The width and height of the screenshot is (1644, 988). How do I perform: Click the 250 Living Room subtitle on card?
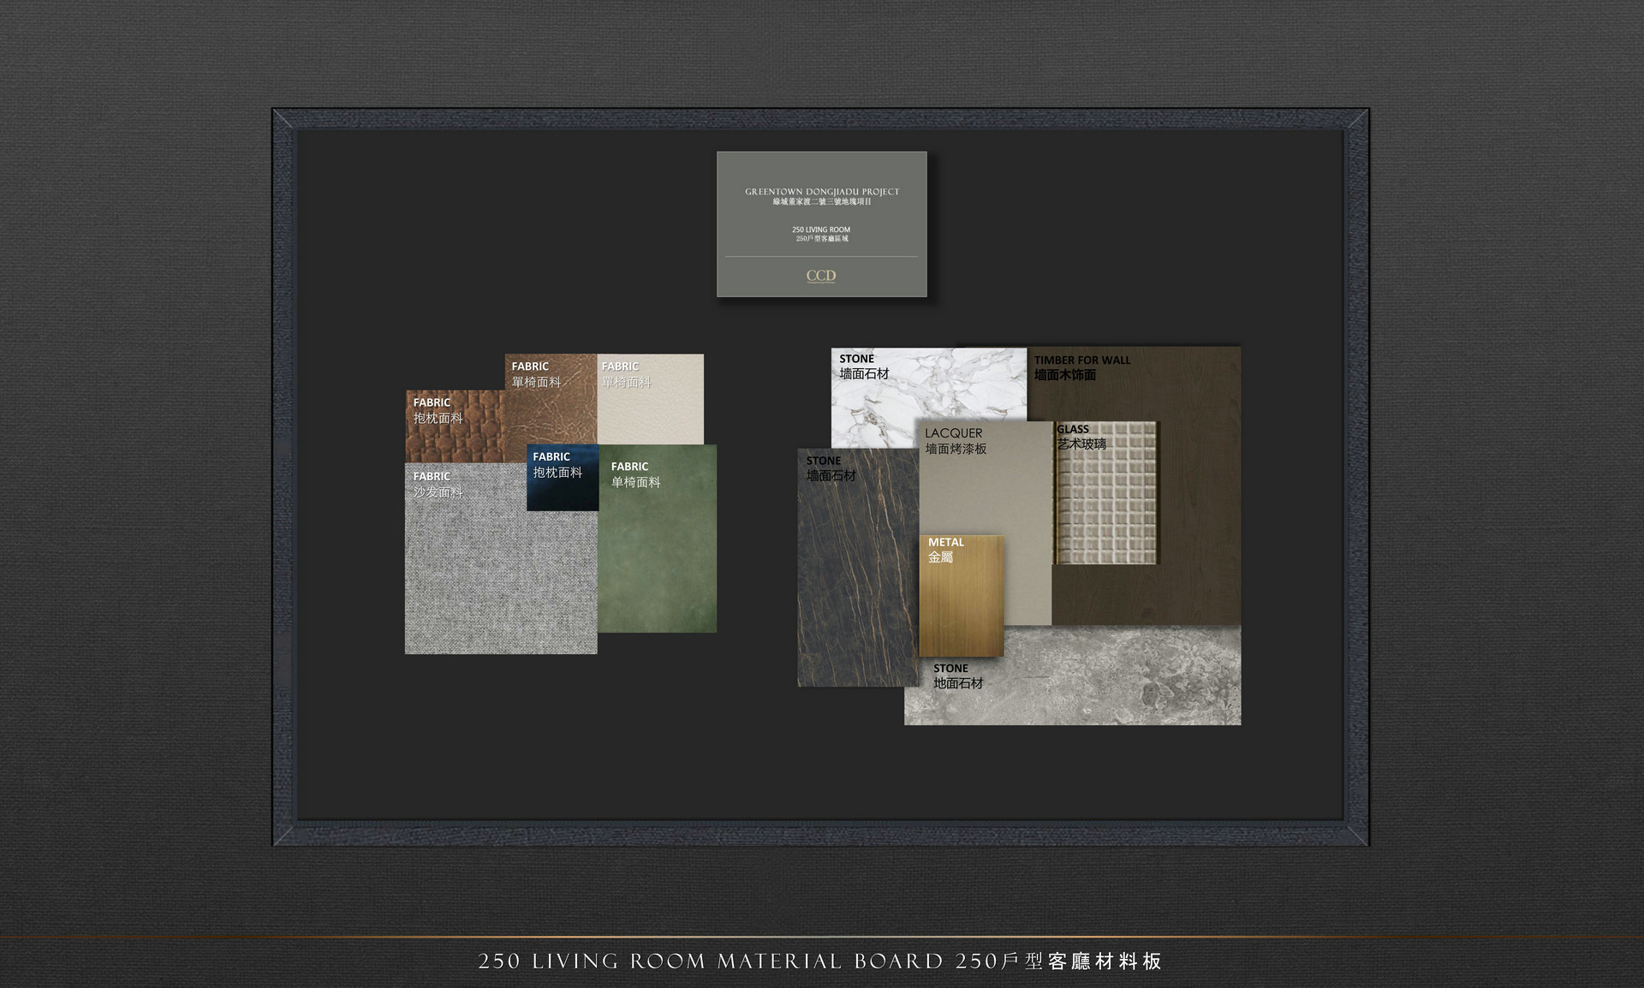pyautogui.click(x=820, y=229)
